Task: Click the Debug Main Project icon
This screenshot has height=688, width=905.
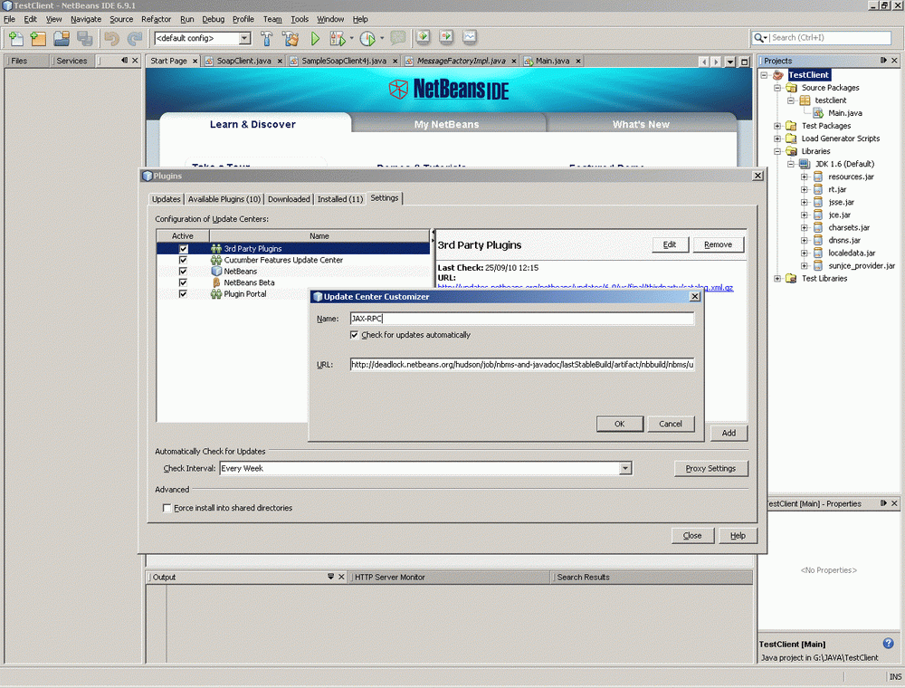Action: [x=337, y=39]
